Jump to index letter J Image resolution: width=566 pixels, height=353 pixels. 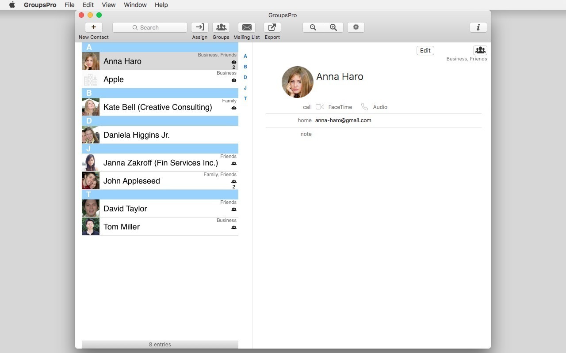(245, 88)
